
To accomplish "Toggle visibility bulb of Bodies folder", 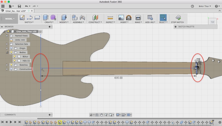I will click(11, 52).
